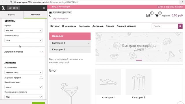185x104 pixels.
Task: Click the phone handset icon
Action: pyautogui.click(x=50, y=16)
